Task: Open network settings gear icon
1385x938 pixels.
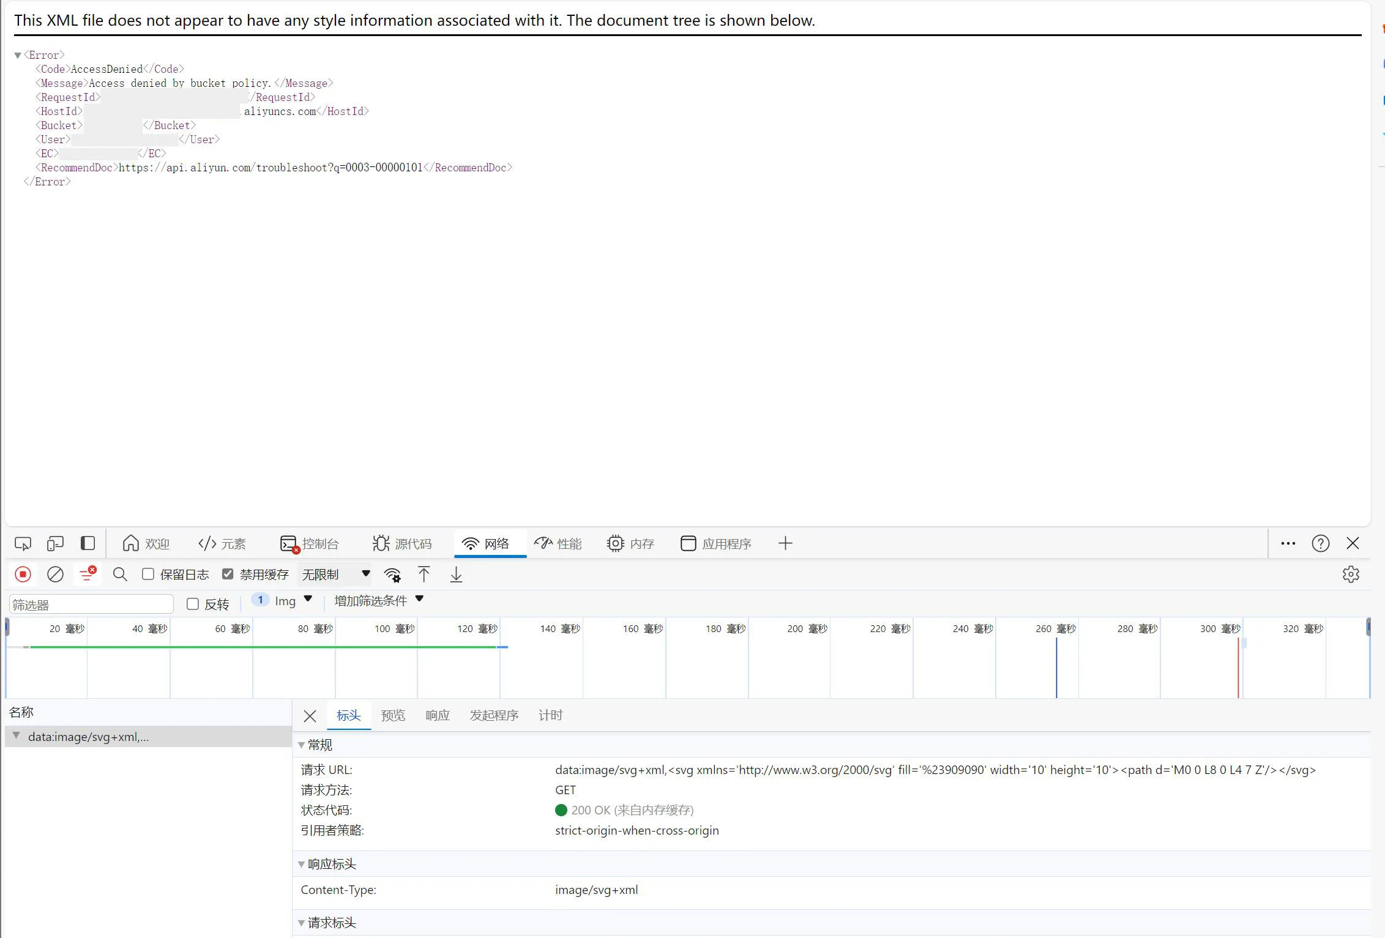Action: [x=1351, y=575]
